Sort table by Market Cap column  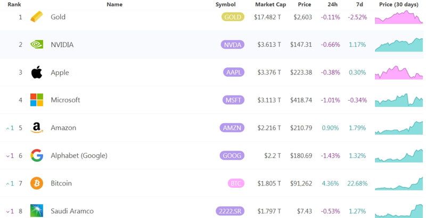pos(271,5)
